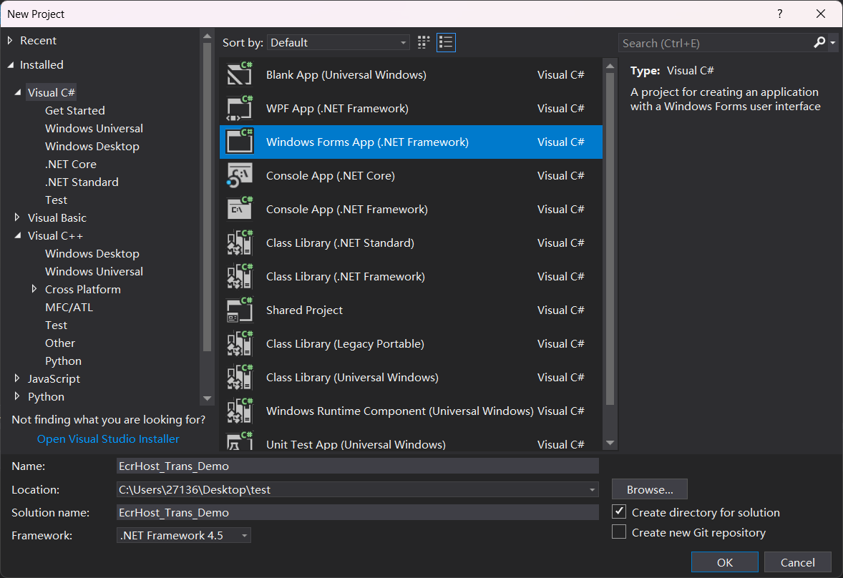Click the Class Library (Universal Windows) icon
The height and width of the screenshot is (578, 843).
240,377
